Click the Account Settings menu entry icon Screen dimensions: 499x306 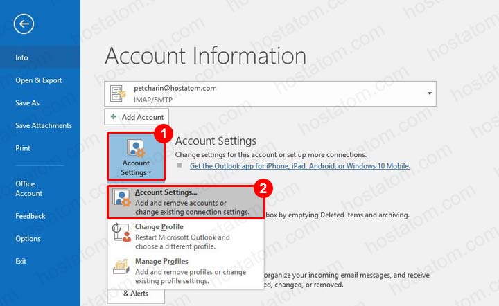tap(121, 201)
